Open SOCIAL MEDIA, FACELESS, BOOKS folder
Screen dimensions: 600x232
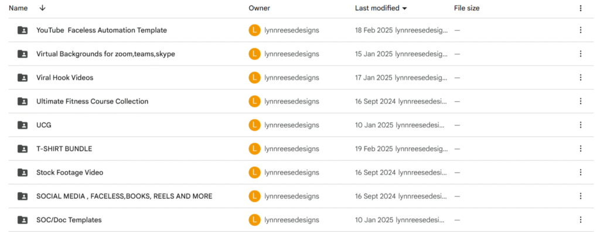coord(124,196)
